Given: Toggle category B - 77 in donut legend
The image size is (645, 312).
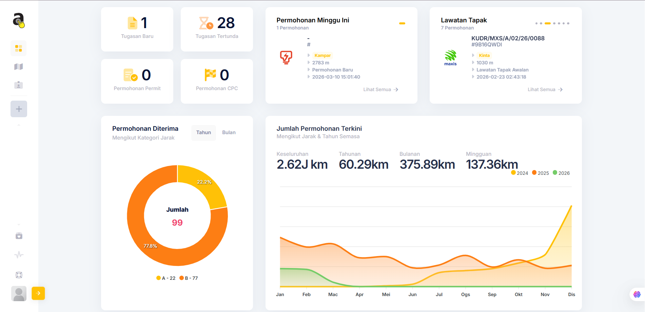Looking at the screenshot, I should coord(189,278).
